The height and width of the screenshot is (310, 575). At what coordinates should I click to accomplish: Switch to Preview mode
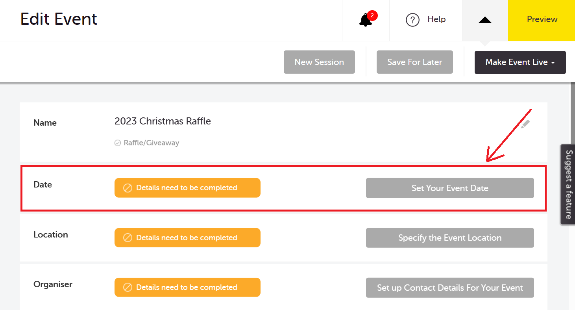(x=542, y=19)
